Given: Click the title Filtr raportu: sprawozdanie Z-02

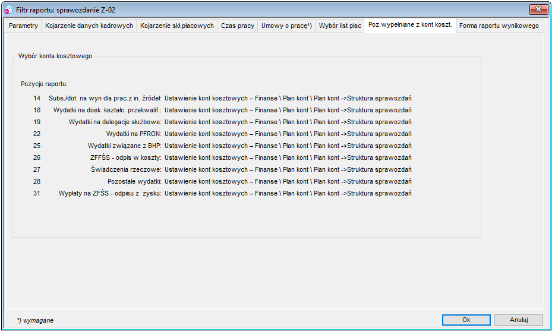Looking at the screenshot, I should (x=66, y=10).
